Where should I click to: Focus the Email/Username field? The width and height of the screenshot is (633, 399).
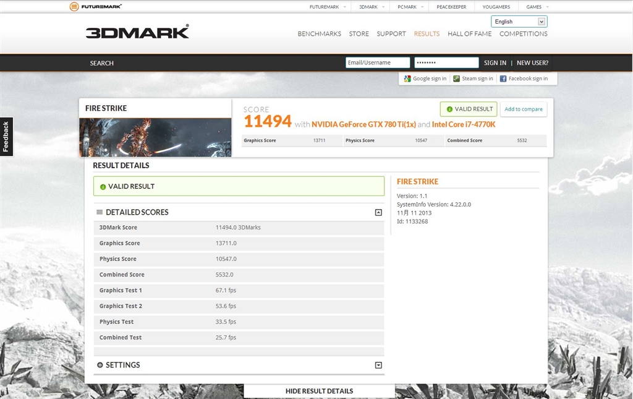click(x=378, y=62)
